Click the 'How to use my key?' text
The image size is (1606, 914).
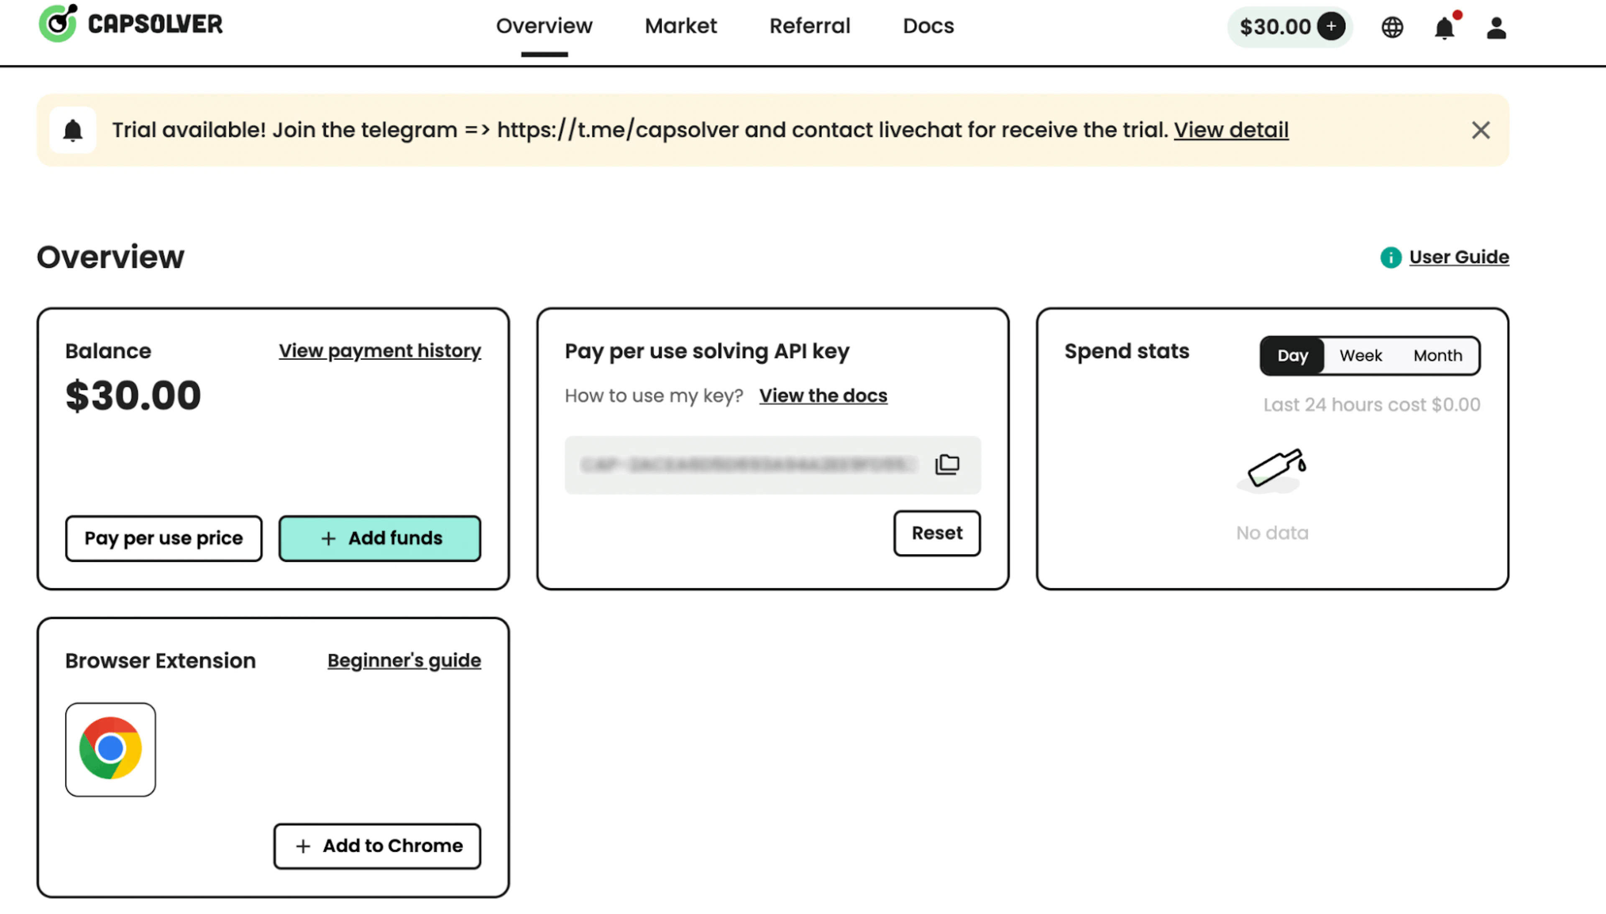tap(654, 396)
